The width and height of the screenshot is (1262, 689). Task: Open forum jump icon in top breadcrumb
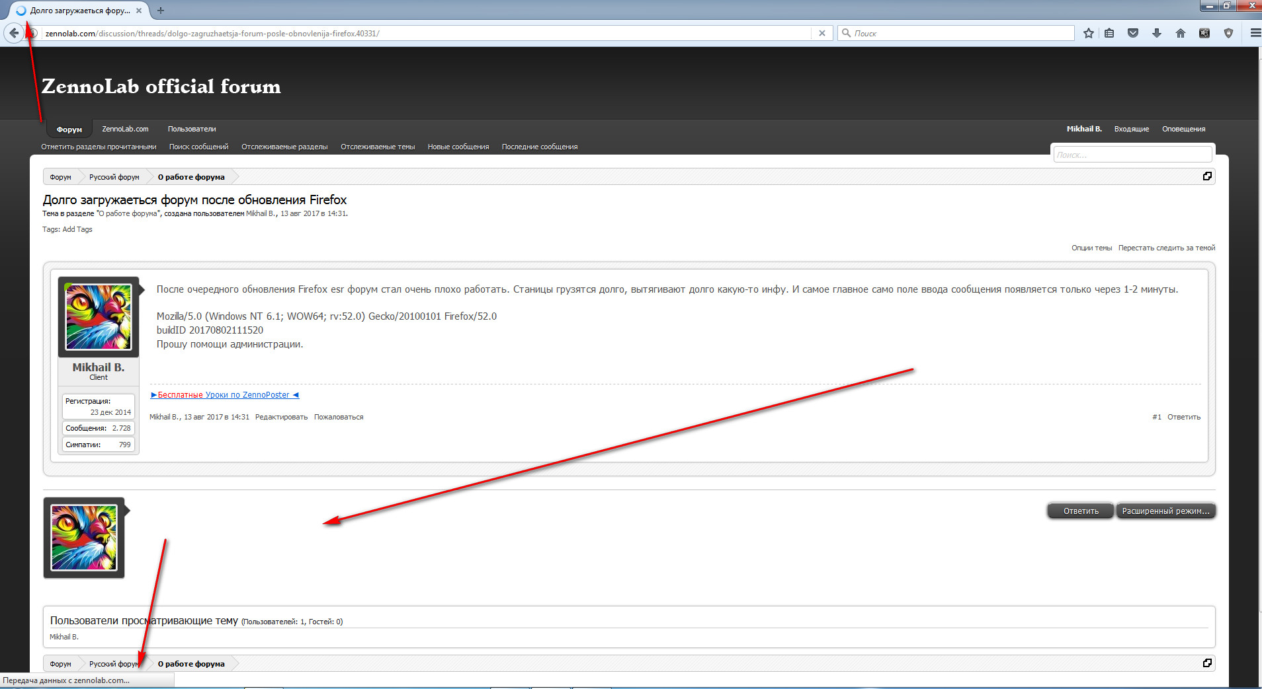click(1207, 176)
